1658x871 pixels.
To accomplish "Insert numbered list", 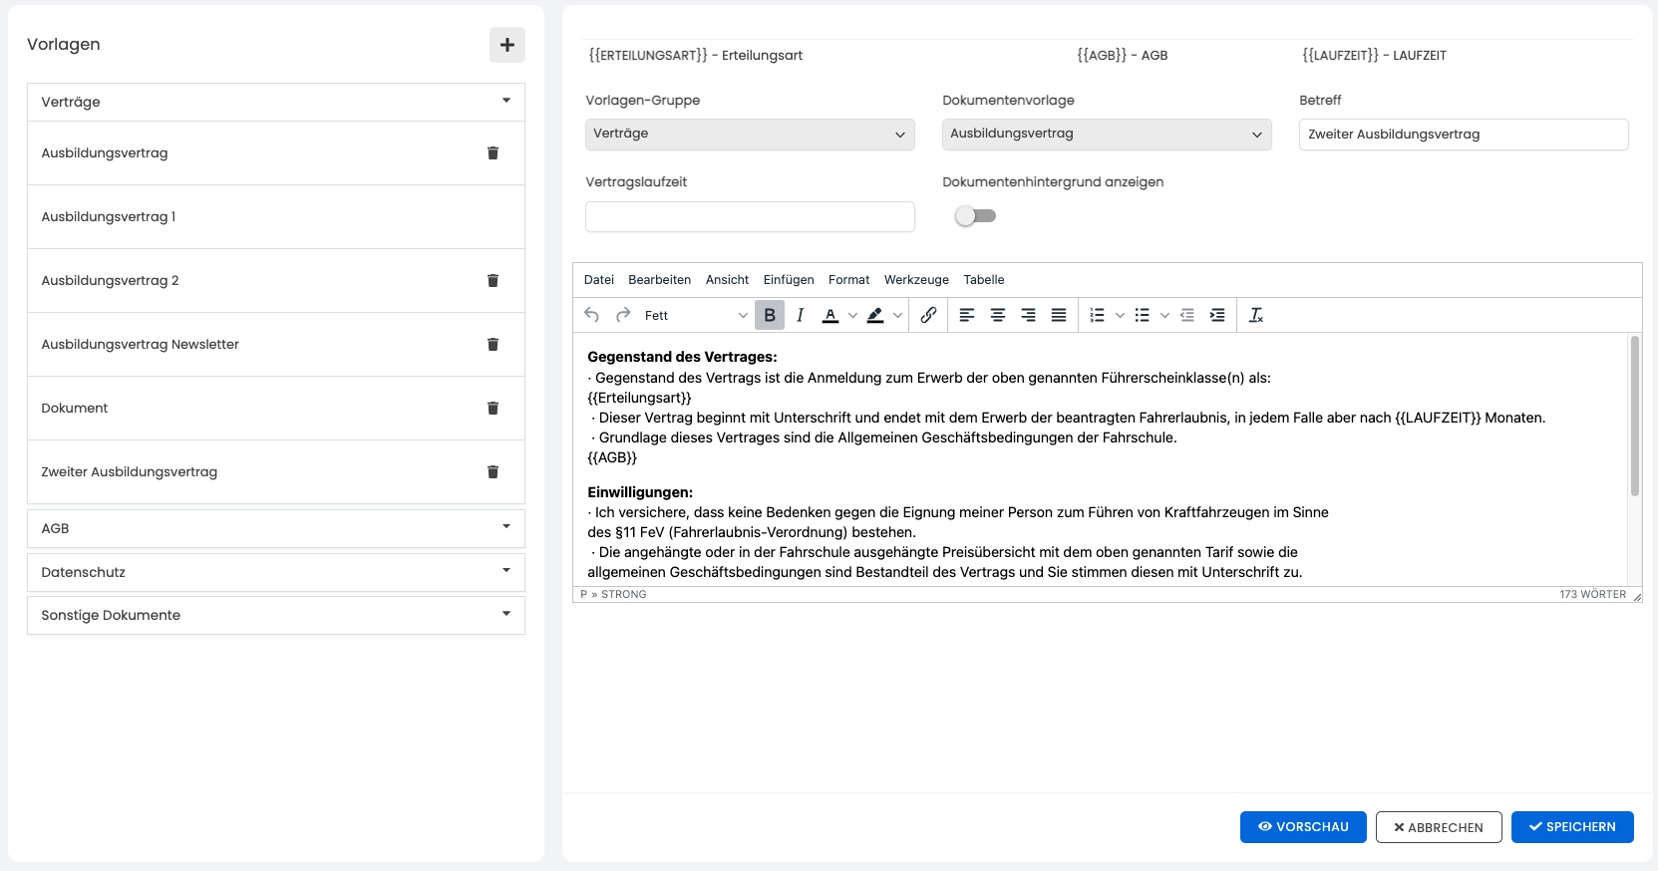I will 1097,315.
